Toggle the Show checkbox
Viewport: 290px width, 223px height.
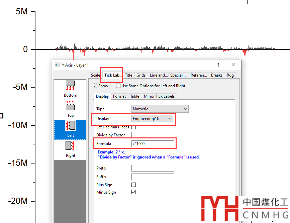point(95,86)
